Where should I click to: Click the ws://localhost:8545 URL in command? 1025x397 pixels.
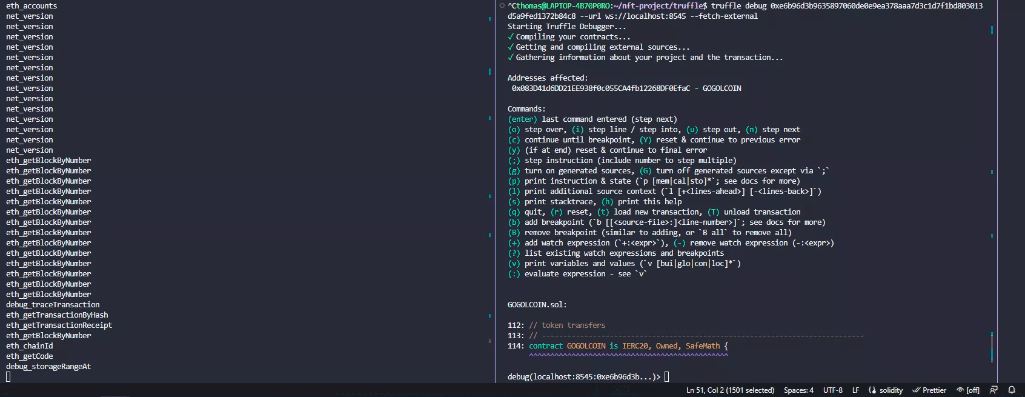tap(646, 16)
